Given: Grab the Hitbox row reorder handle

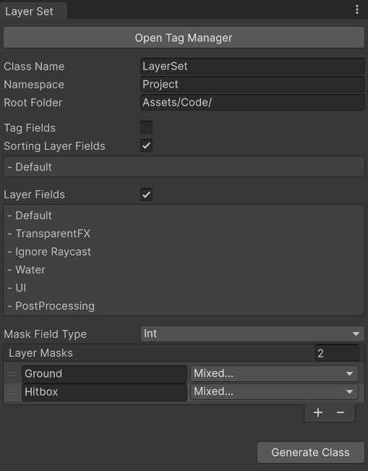Looking at the screenshot, I should pyautogui.click(x=12, y=392).
